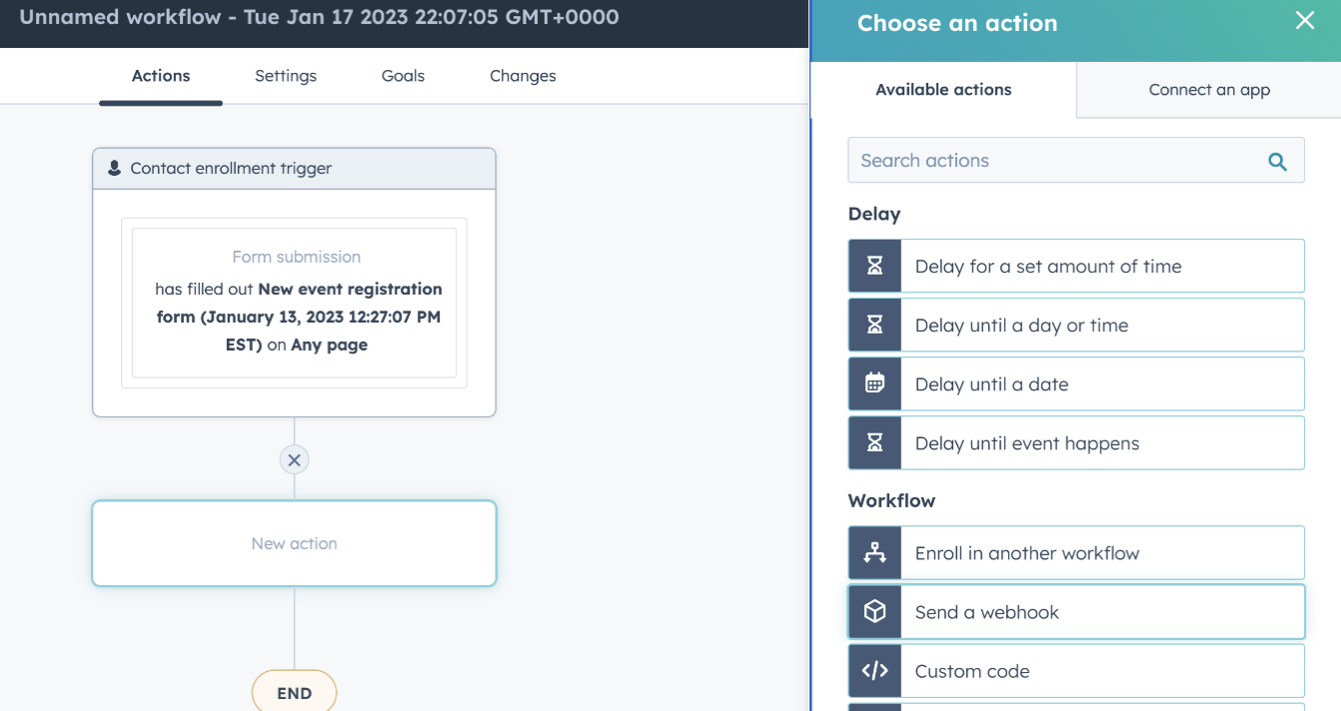Click the Delay section heading

874,214
